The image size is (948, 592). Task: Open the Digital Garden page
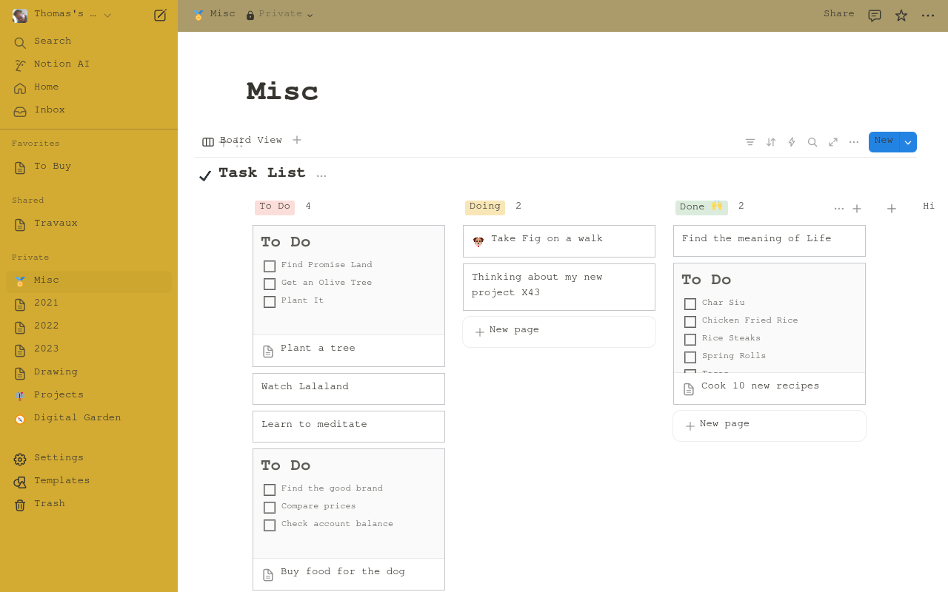(x=89, y=419)
